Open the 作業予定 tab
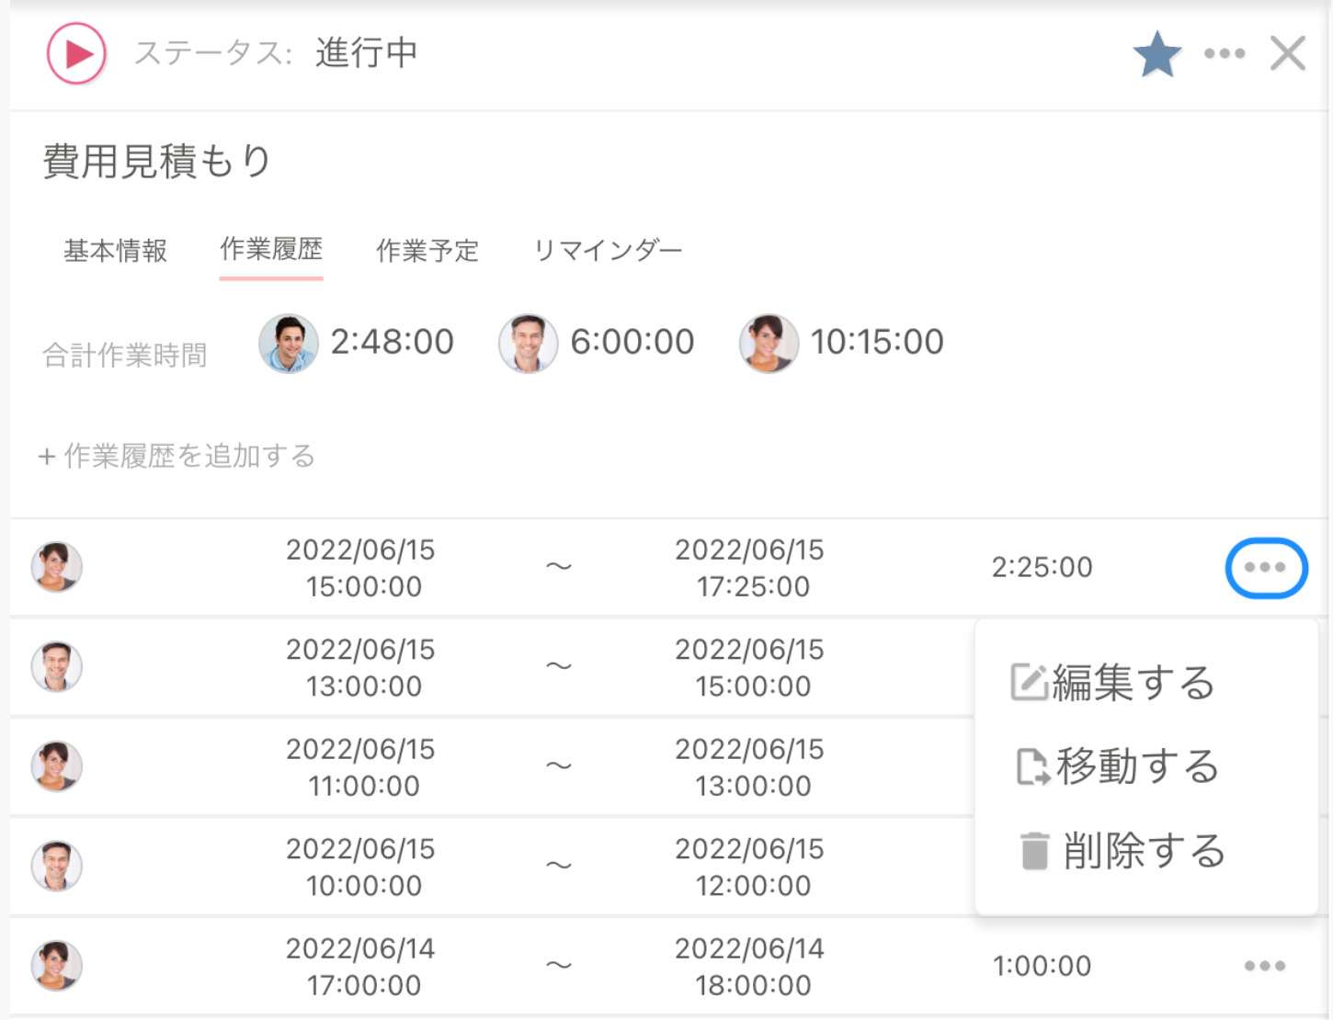 click(x=427, y=250)
